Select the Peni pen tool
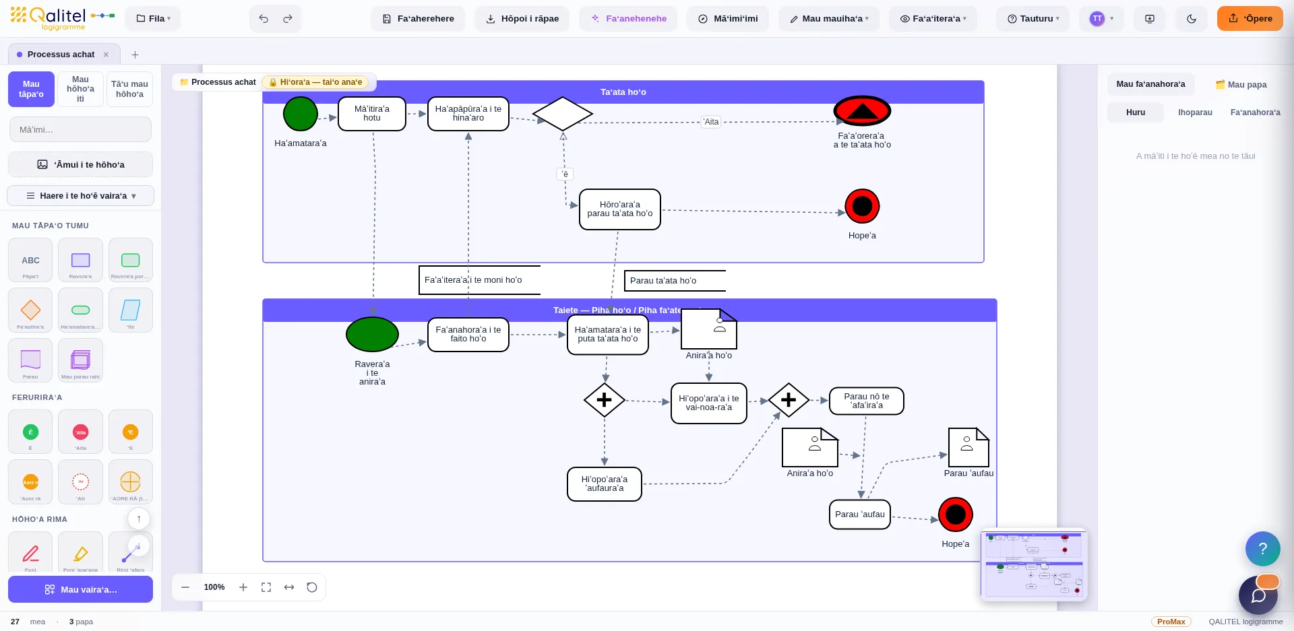 tap(30, 553)
